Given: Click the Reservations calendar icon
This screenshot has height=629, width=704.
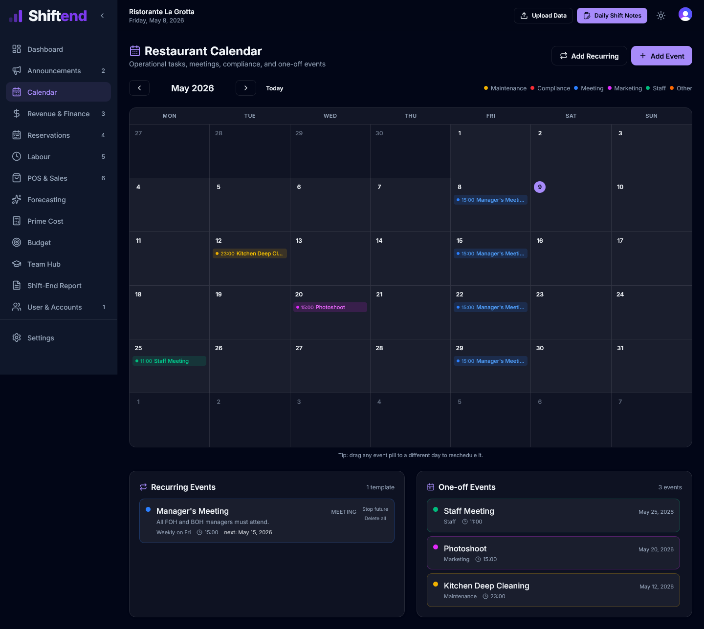Looking at the screenshot, I should pyautogui.click(x=17, y=135).
